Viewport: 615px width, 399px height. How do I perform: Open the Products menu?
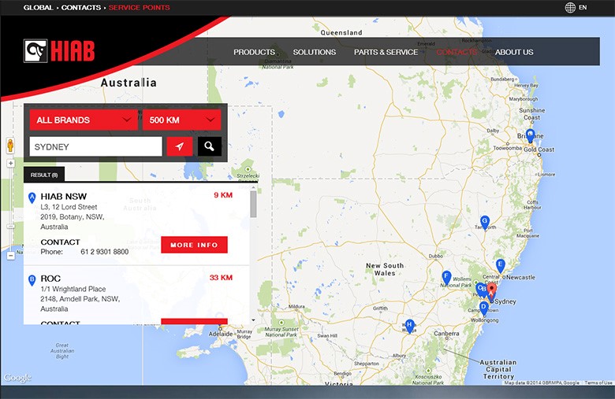click(x=254, y=52)
